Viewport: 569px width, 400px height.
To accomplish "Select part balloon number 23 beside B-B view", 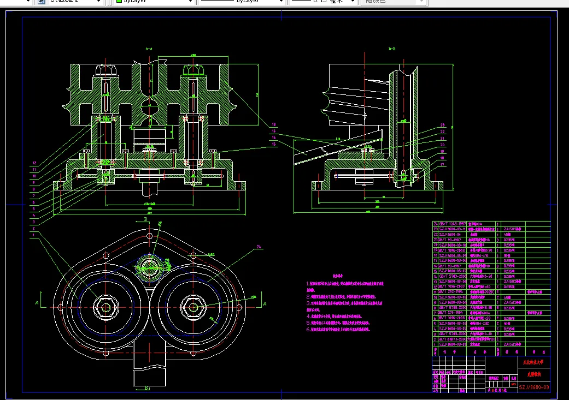I will click(x=442, y=125).
